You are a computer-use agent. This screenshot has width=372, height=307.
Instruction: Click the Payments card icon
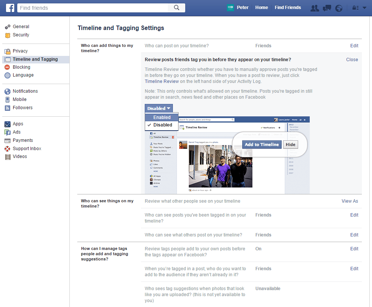pyautogui.click(x=7, y=141)
